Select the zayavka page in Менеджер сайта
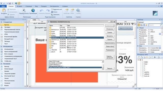 (147, 72)
